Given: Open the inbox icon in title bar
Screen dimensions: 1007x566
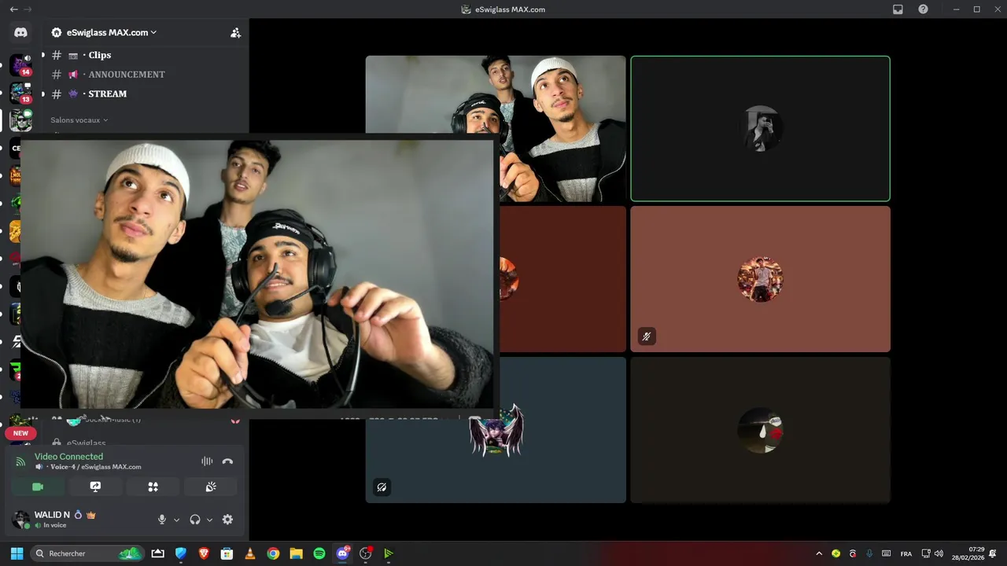Looking at the screenshot, I should tap(898, 9).
